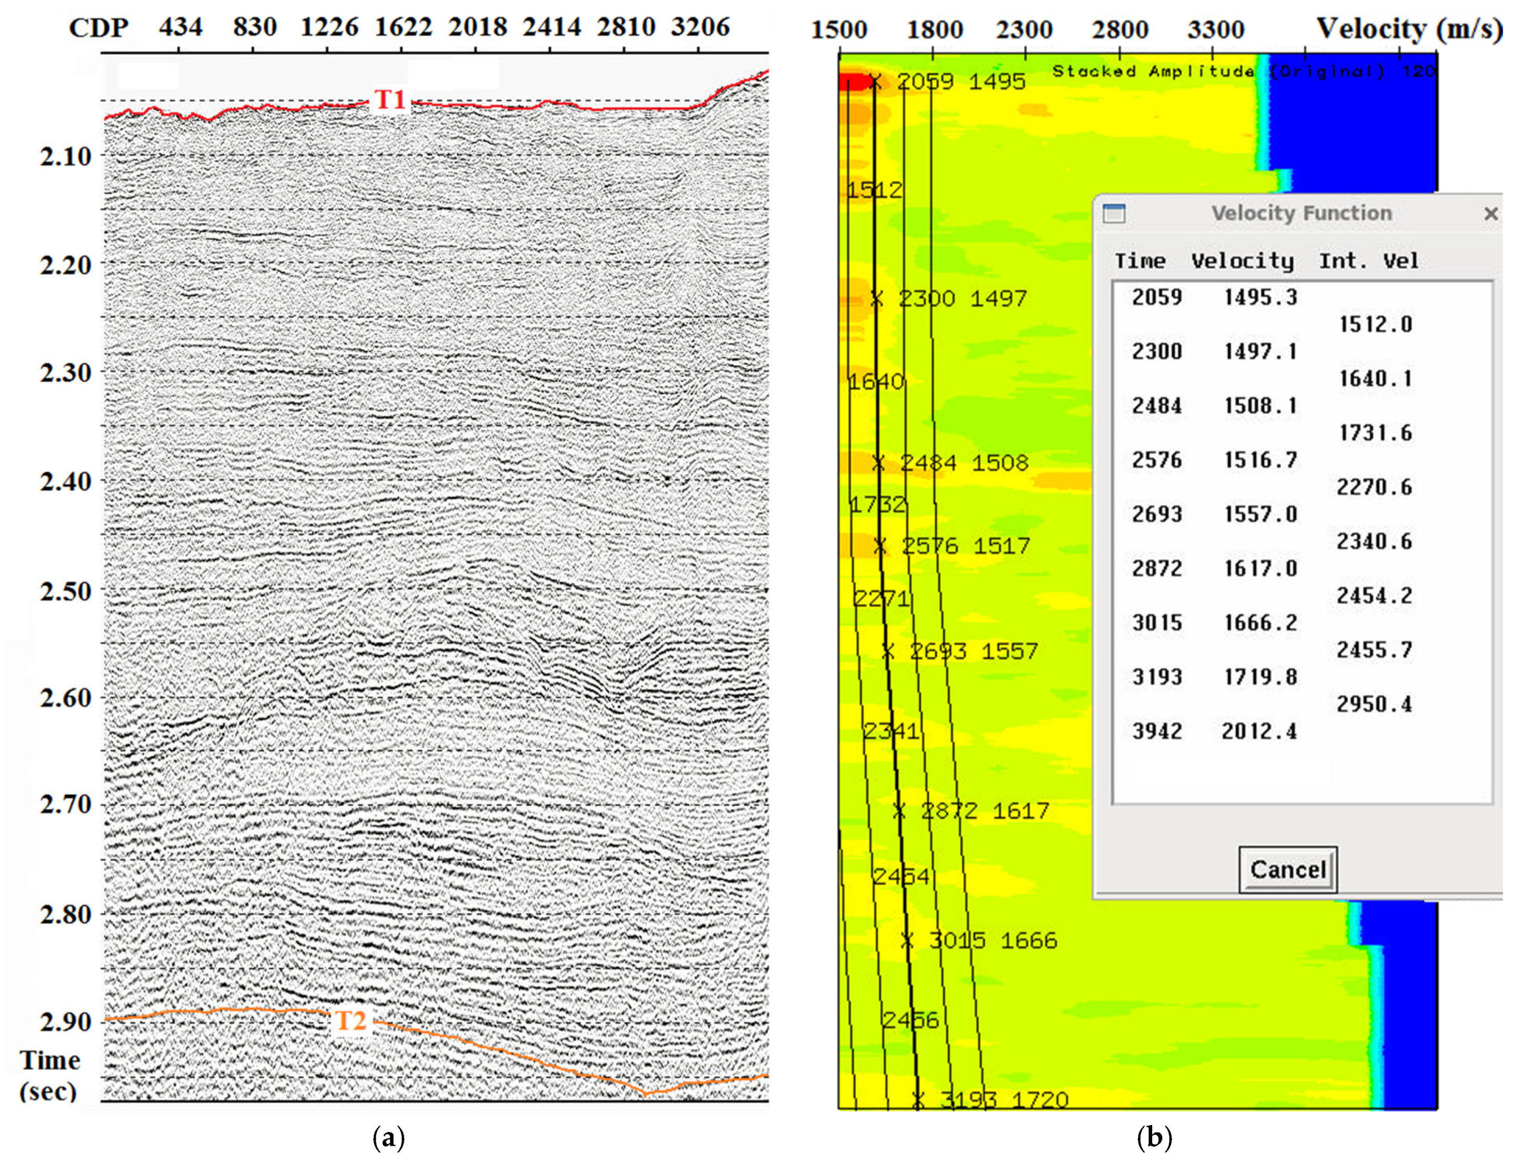Click interval velocity label 2456 on semblance panel

911,1020
